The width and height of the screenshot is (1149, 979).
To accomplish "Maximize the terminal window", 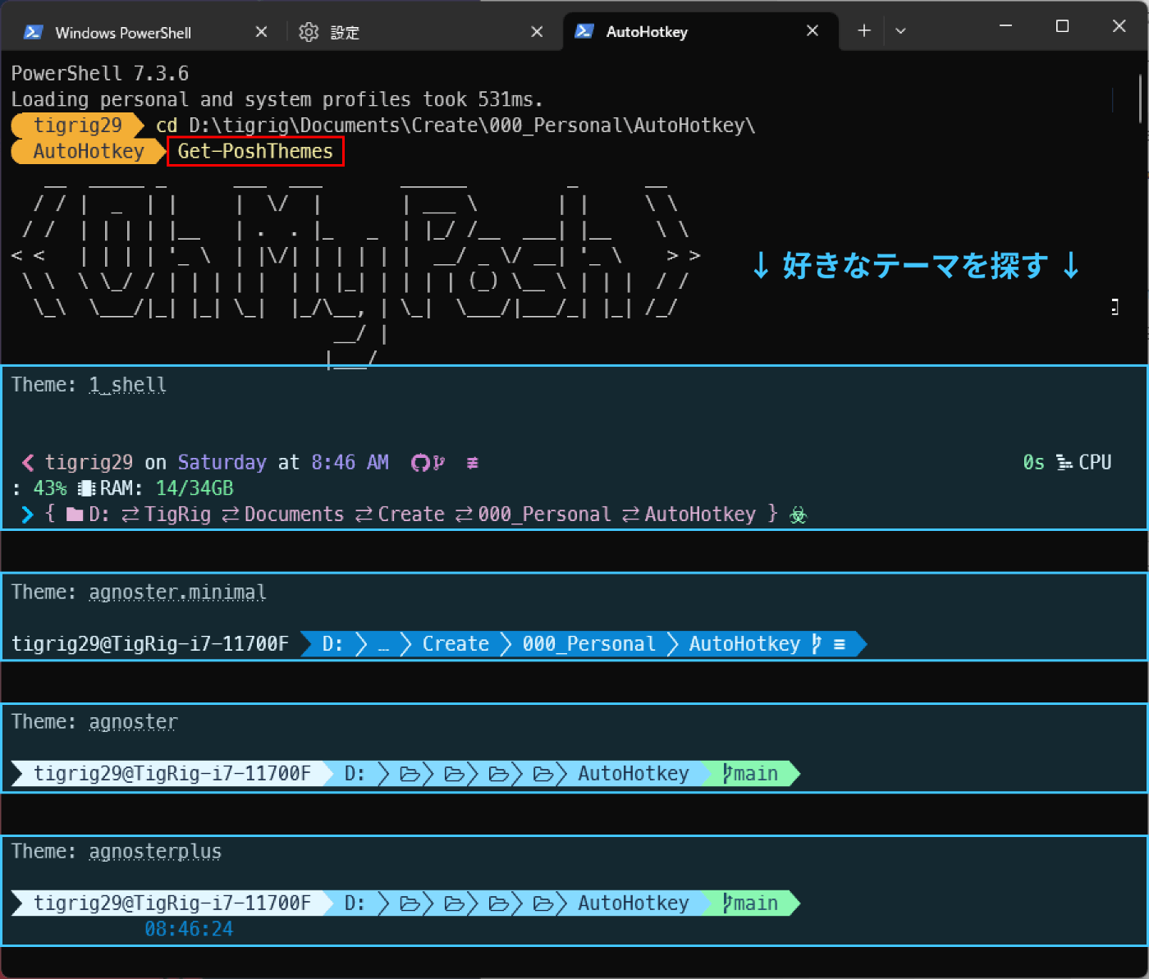I will point(1062,26).
